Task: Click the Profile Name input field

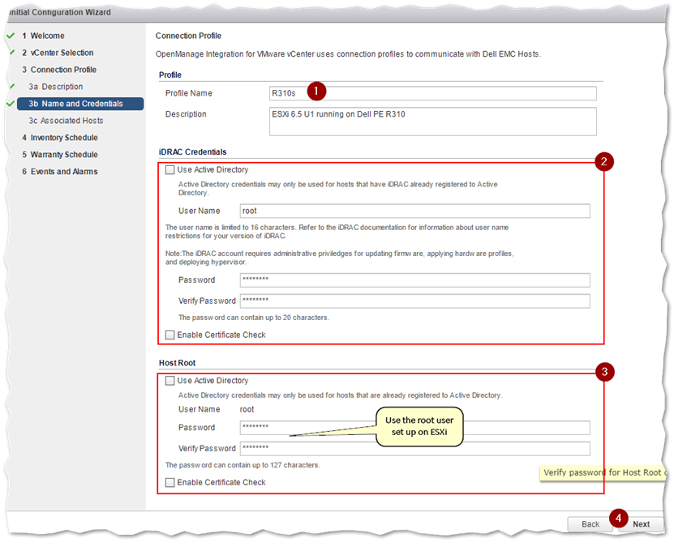Action: (x=433, y=93)
